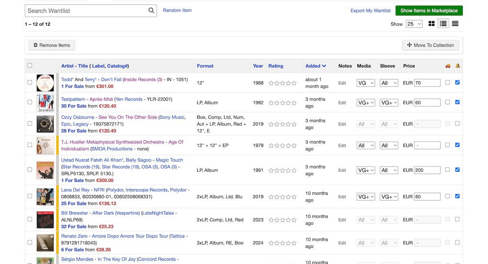488x264 pixels.
Task: Click the trash icon on Remove Items
Action: tap(36, 45)
